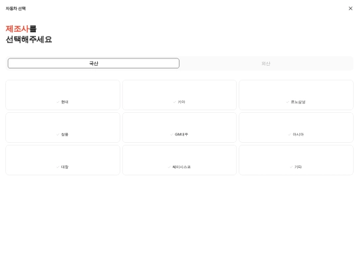Select the GM대우 manufacturer option
359x269 pixels.
tap(179, 128)
